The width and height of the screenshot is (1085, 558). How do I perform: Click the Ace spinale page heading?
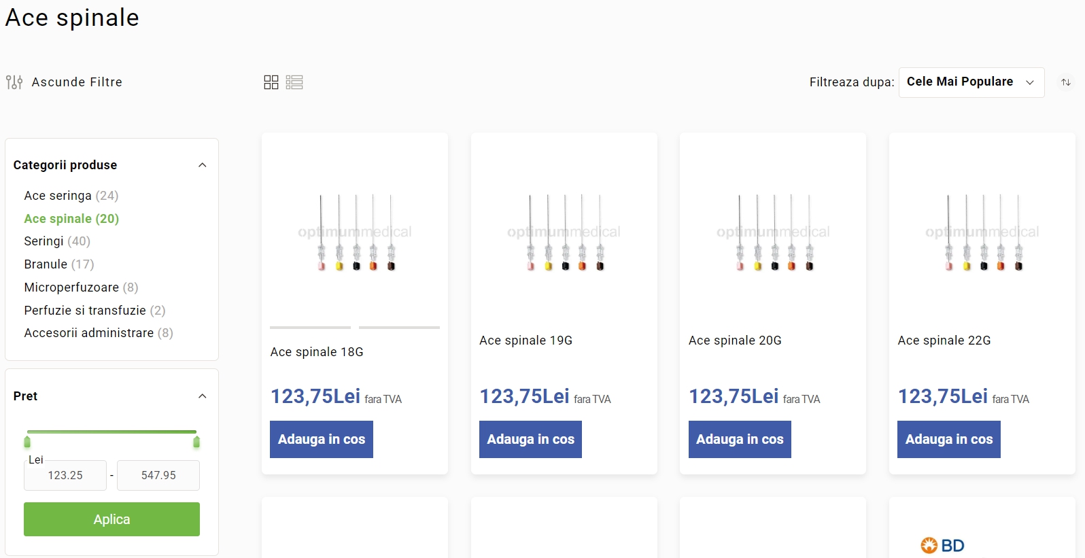[x=72, y=18]
